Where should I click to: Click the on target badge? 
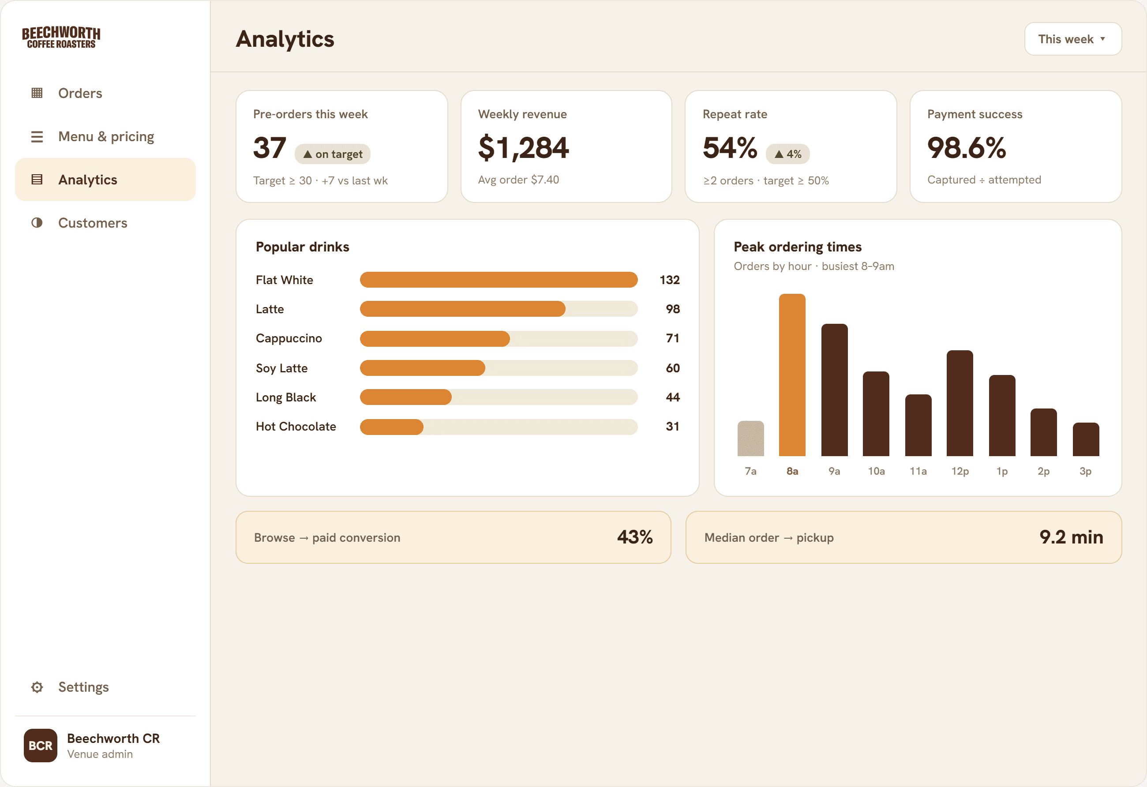pos(333,154)
